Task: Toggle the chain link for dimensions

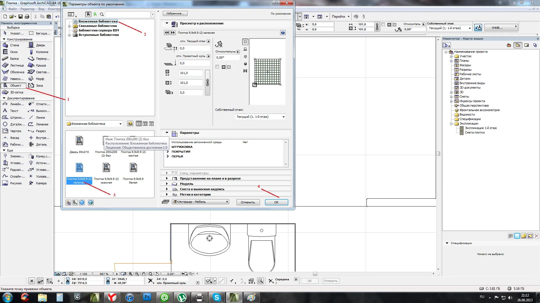Action: pos(208,82)
